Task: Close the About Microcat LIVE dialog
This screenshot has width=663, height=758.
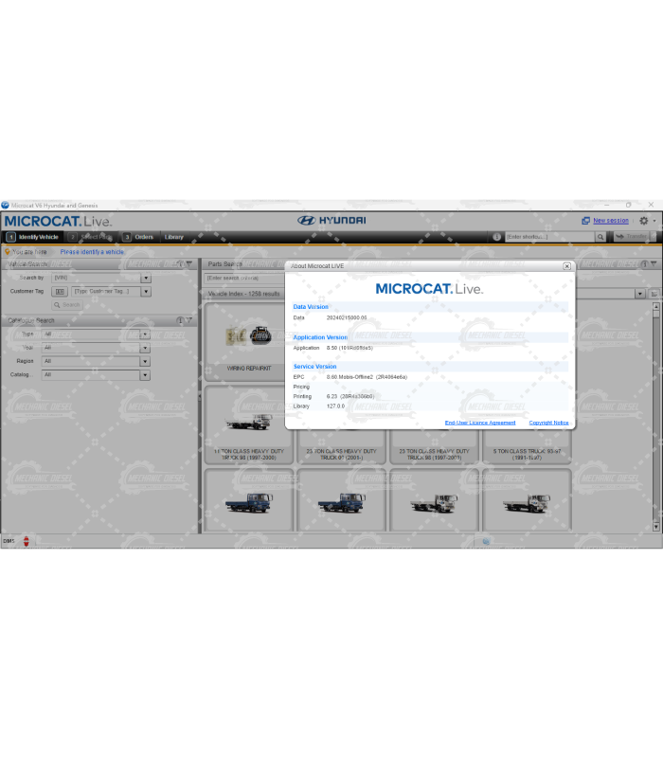Action: (566, 267)
